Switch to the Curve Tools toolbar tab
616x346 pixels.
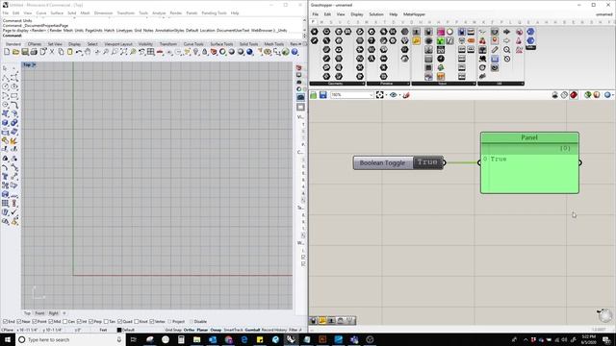193,44
